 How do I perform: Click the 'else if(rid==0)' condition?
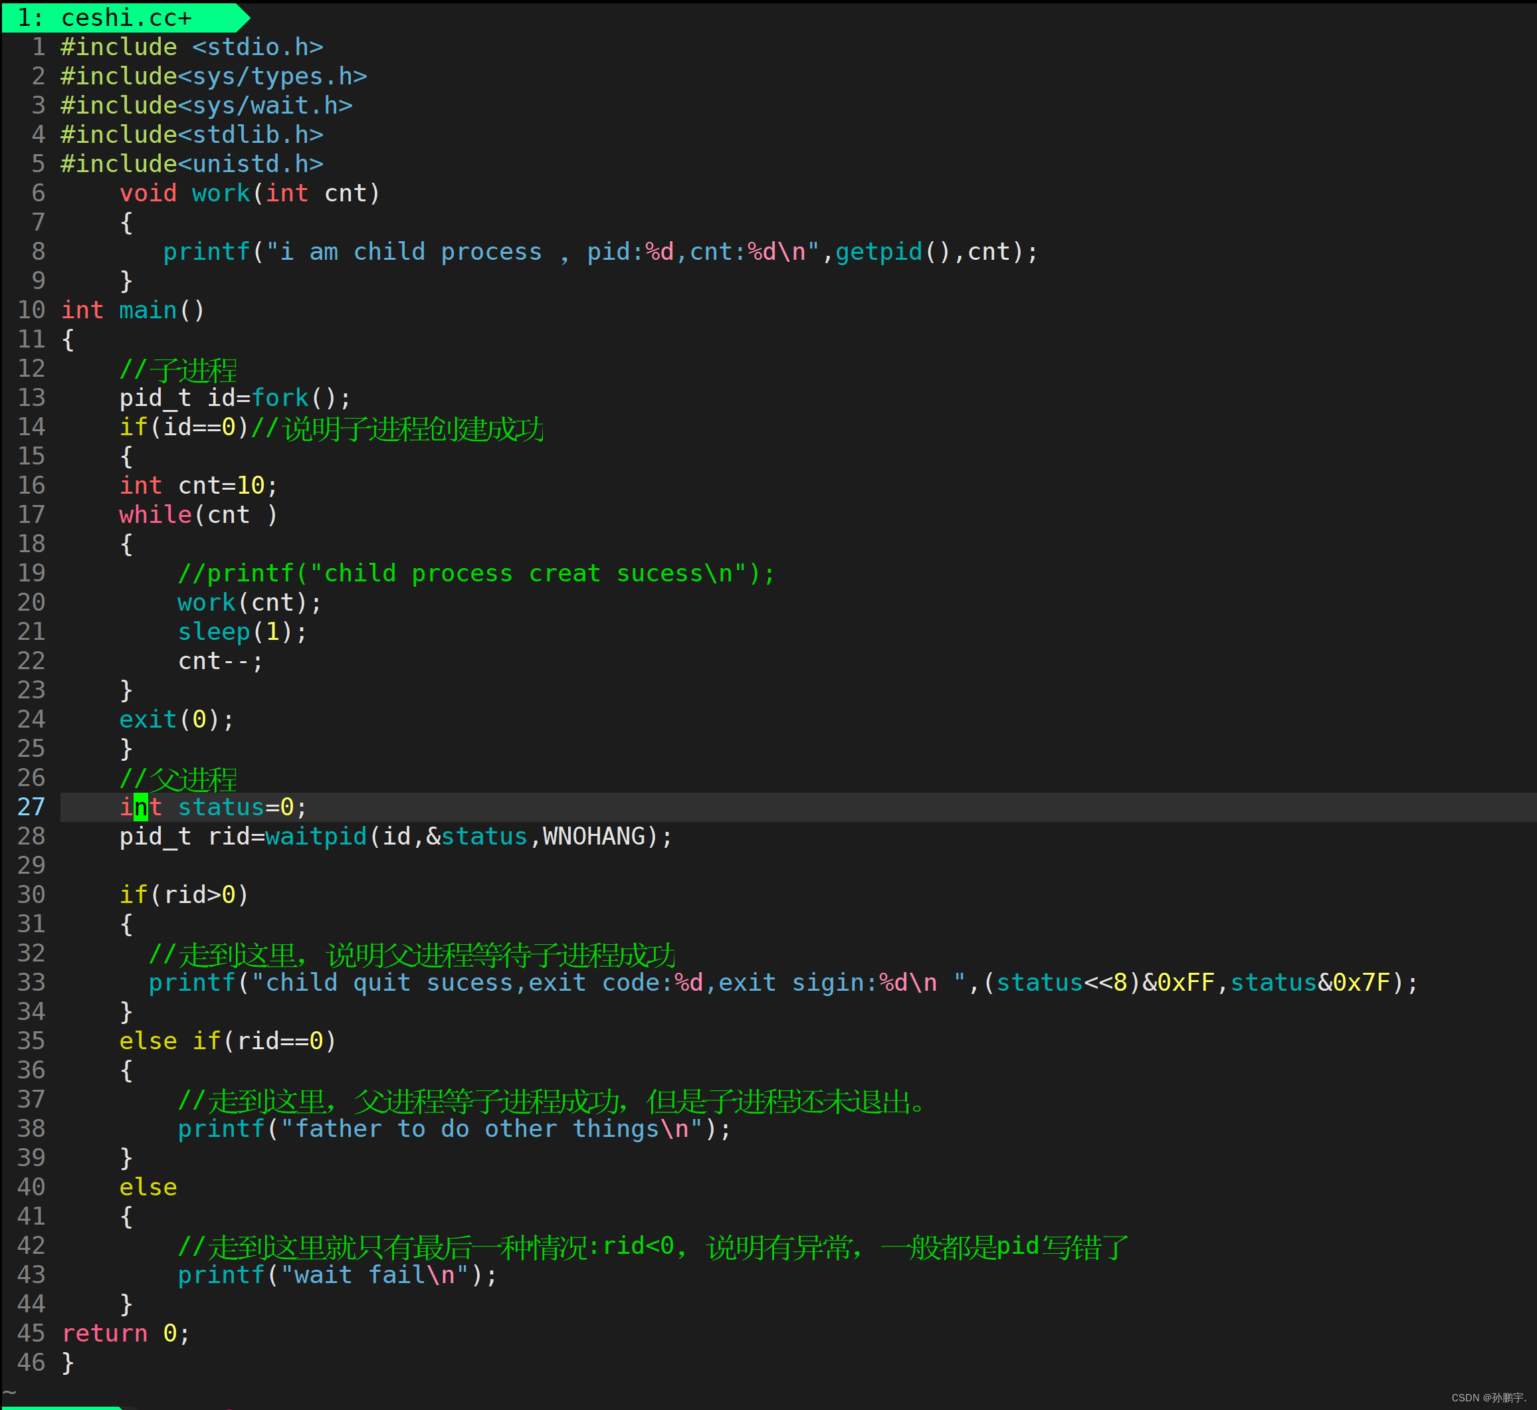tap(227, 1041)
